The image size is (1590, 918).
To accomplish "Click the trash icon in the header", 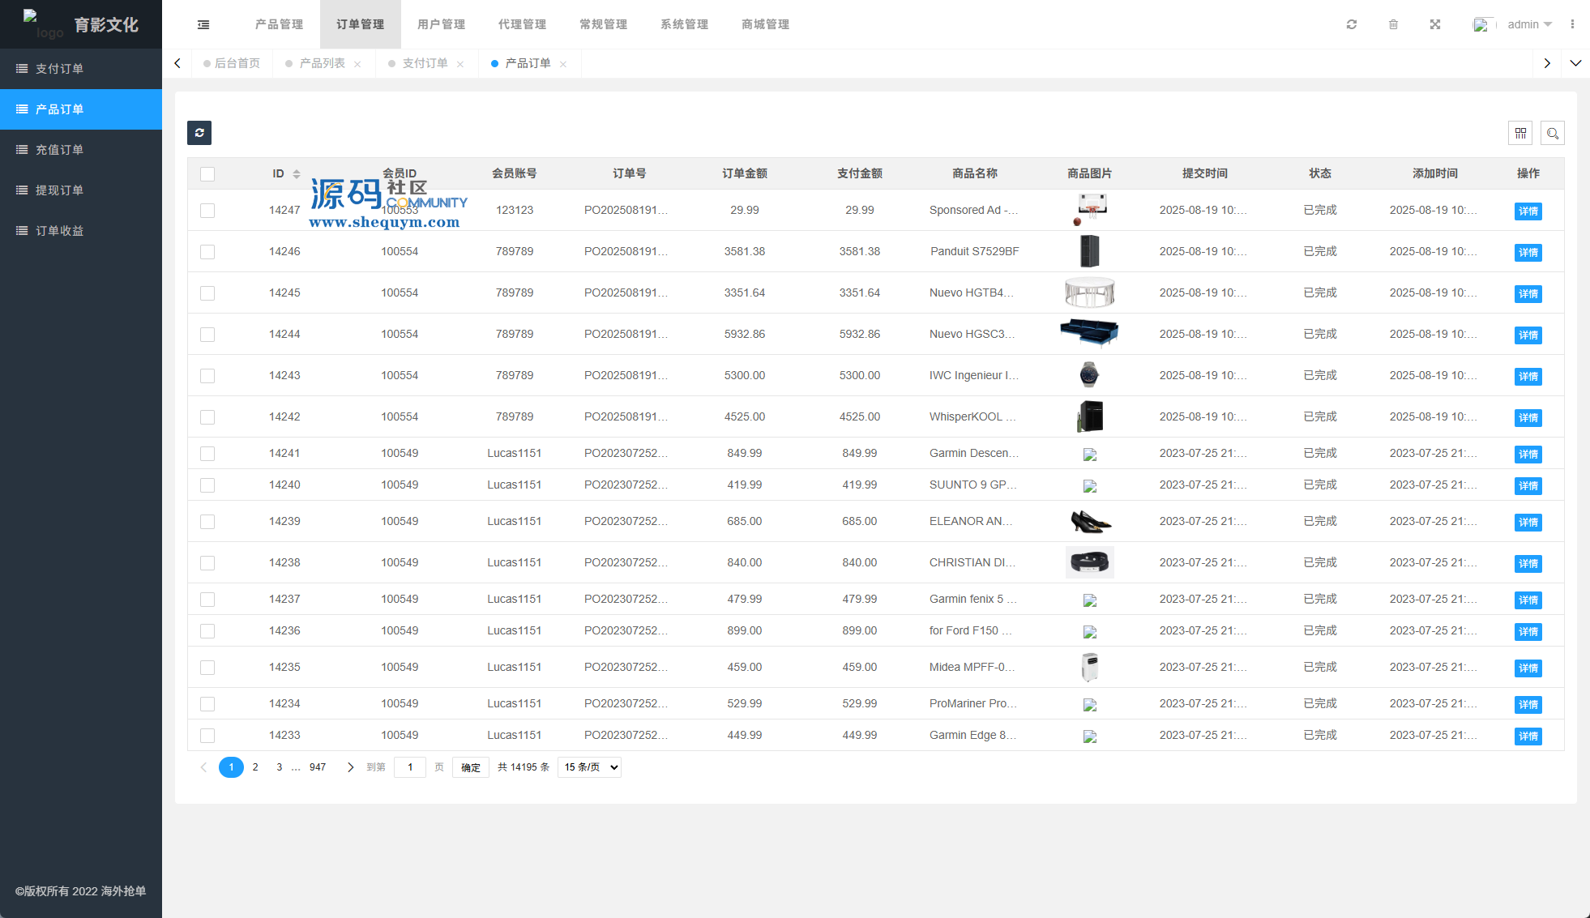I will click(1393, 24).
